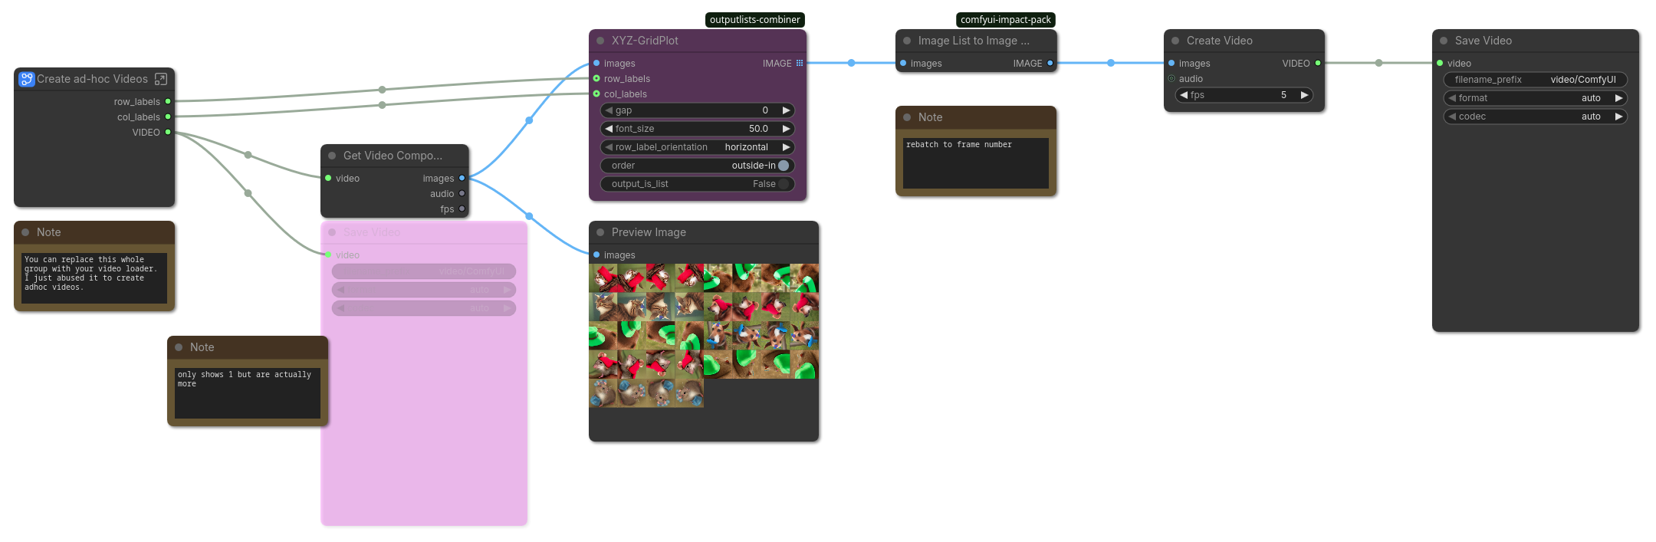Click the video input socket on pink Save Video

(x=328, y=255)
